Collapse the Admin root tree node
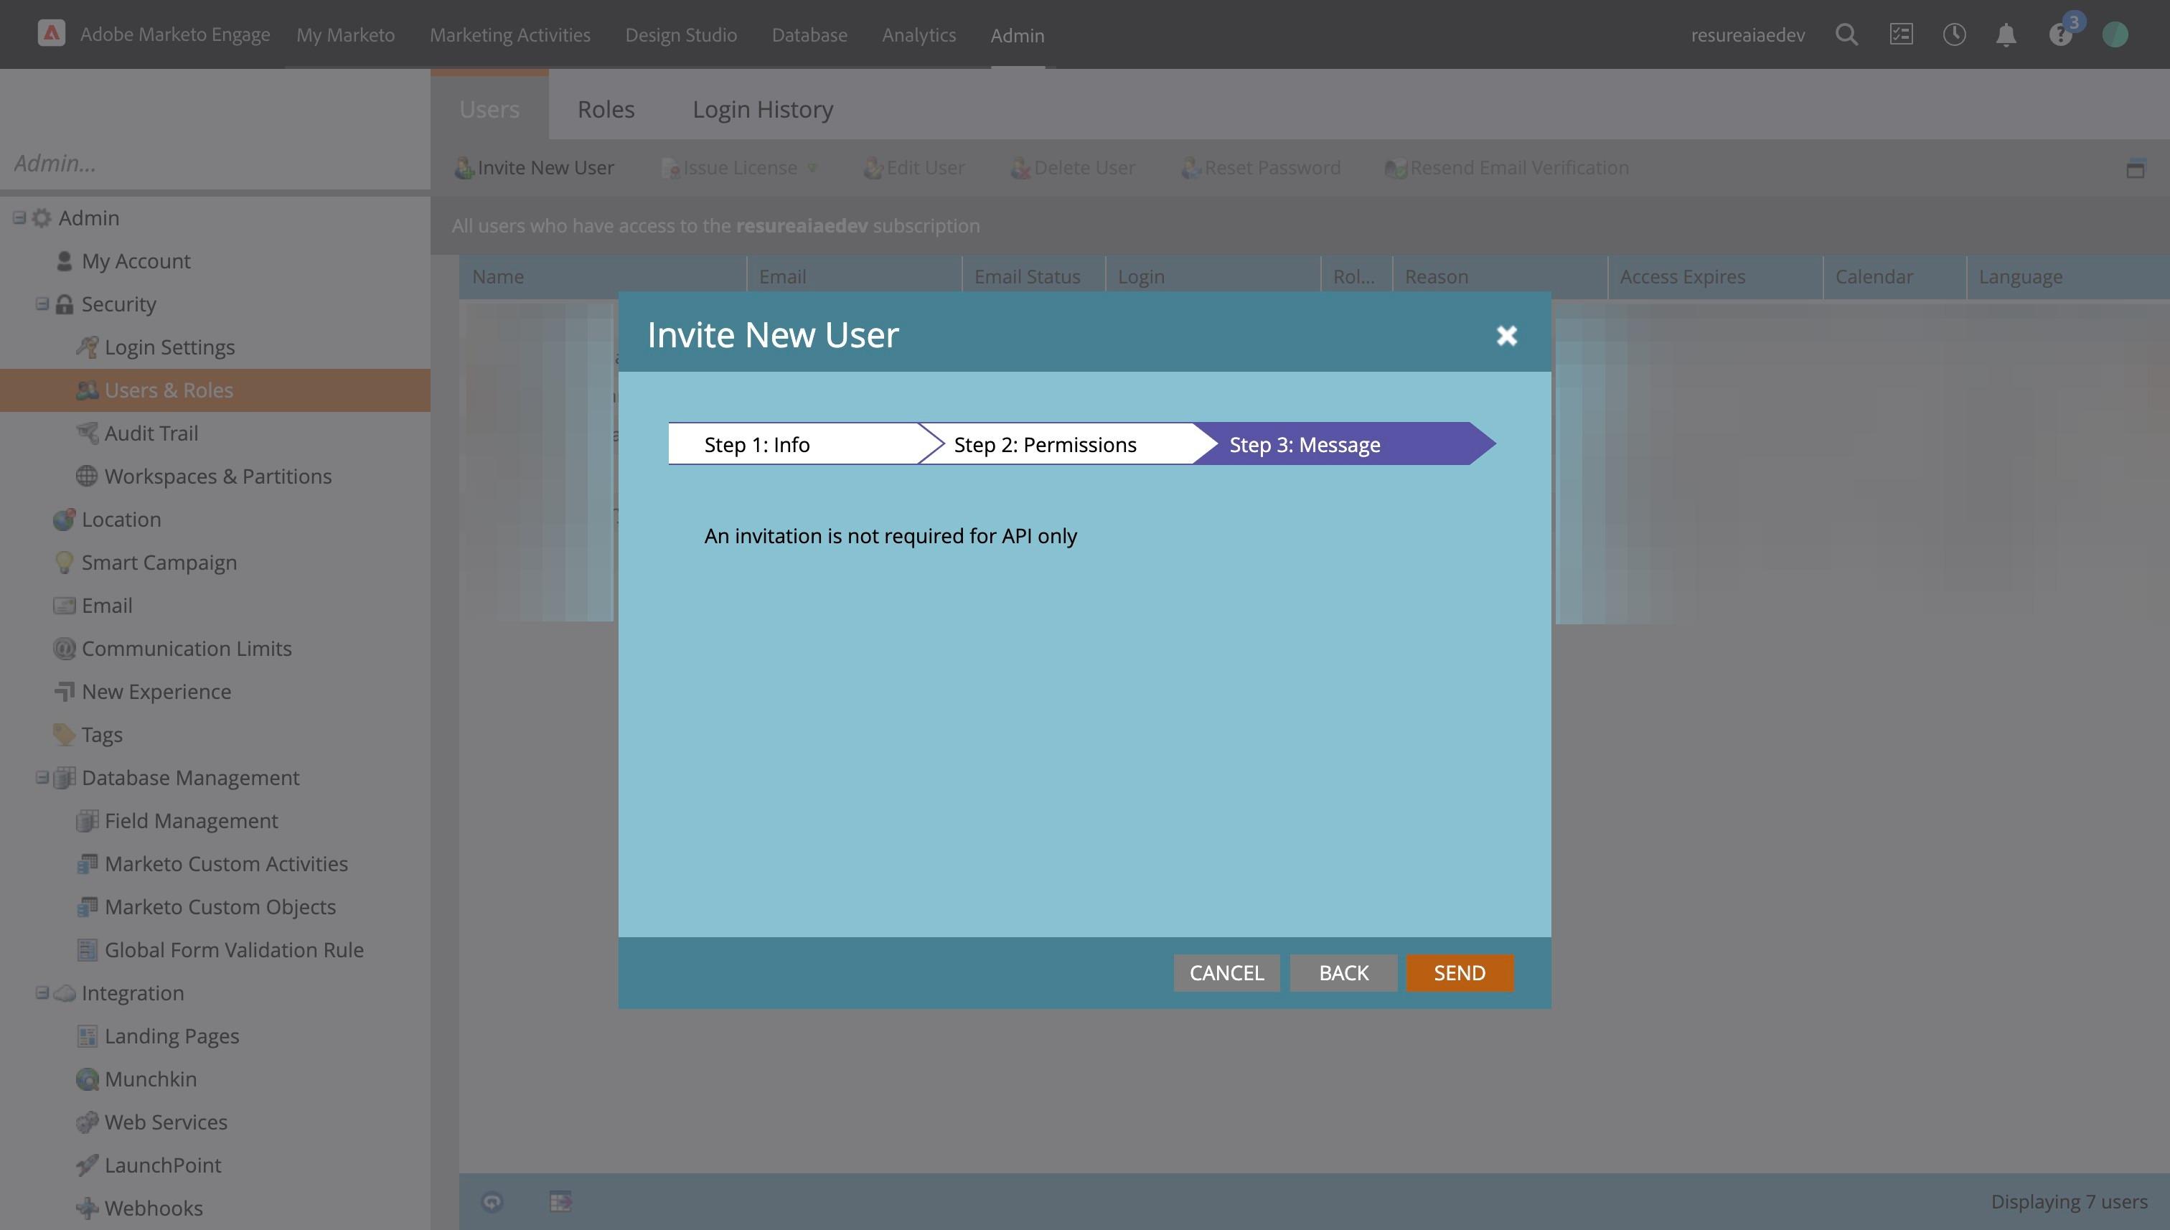This screenshot has width=2170, height=1230. (19, 218)
